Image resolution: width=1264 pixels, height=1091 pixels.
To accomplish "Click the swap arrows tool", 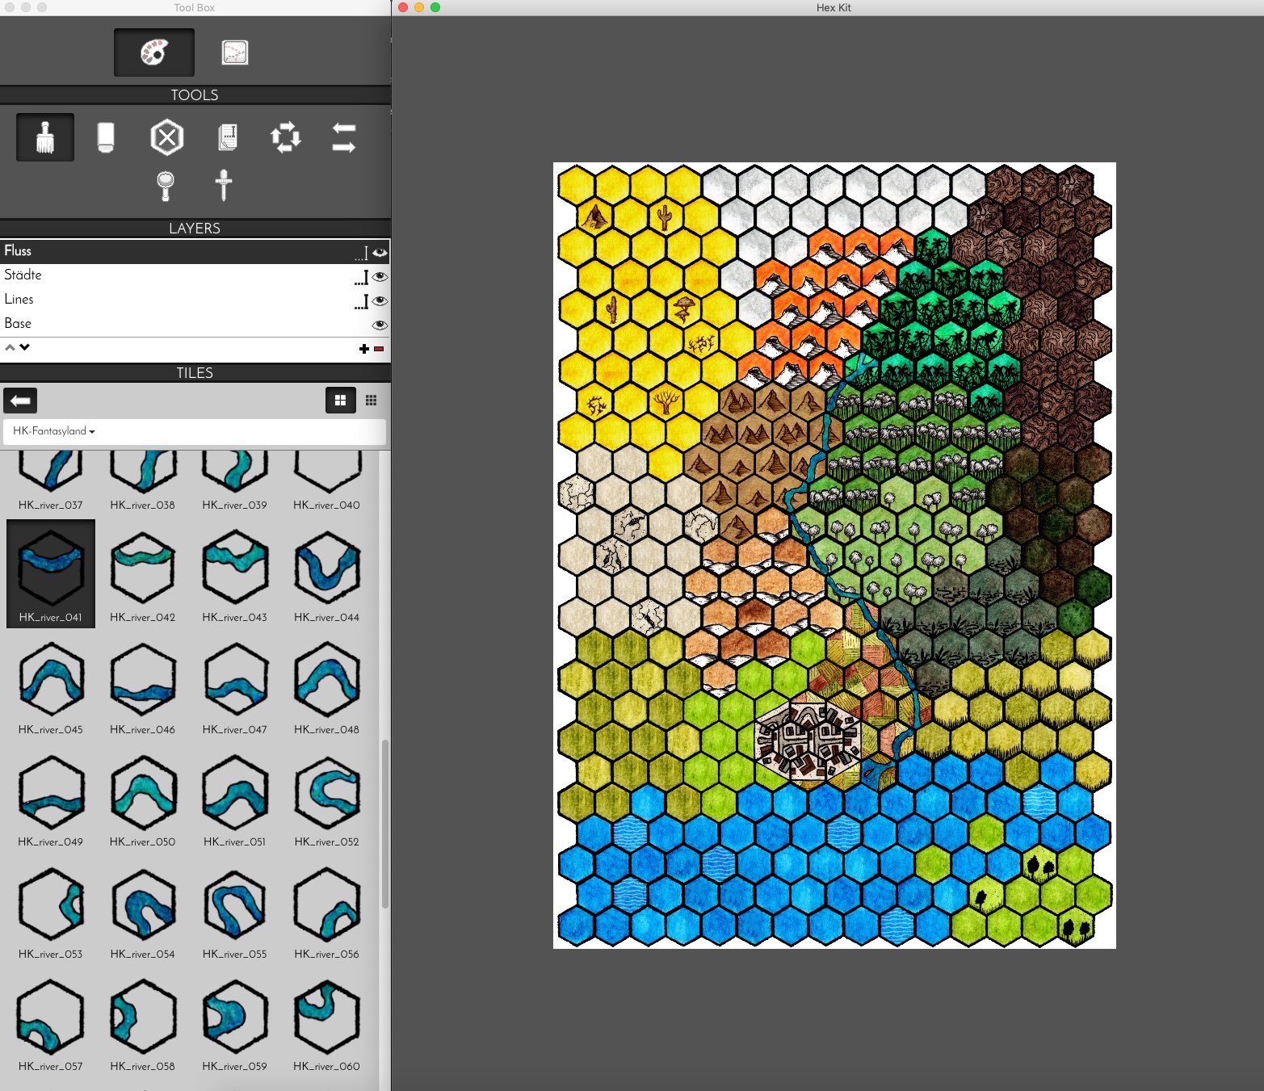I will click(344, 137).
